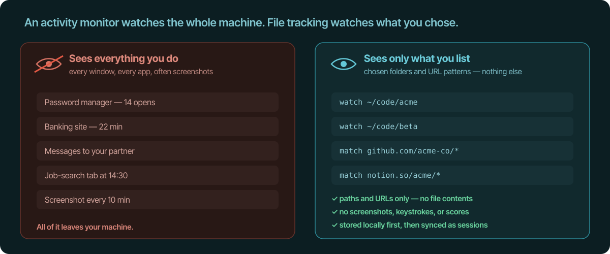Click the crossed-out red eye icon
This screenshot has width=610, height=254.
49,64
